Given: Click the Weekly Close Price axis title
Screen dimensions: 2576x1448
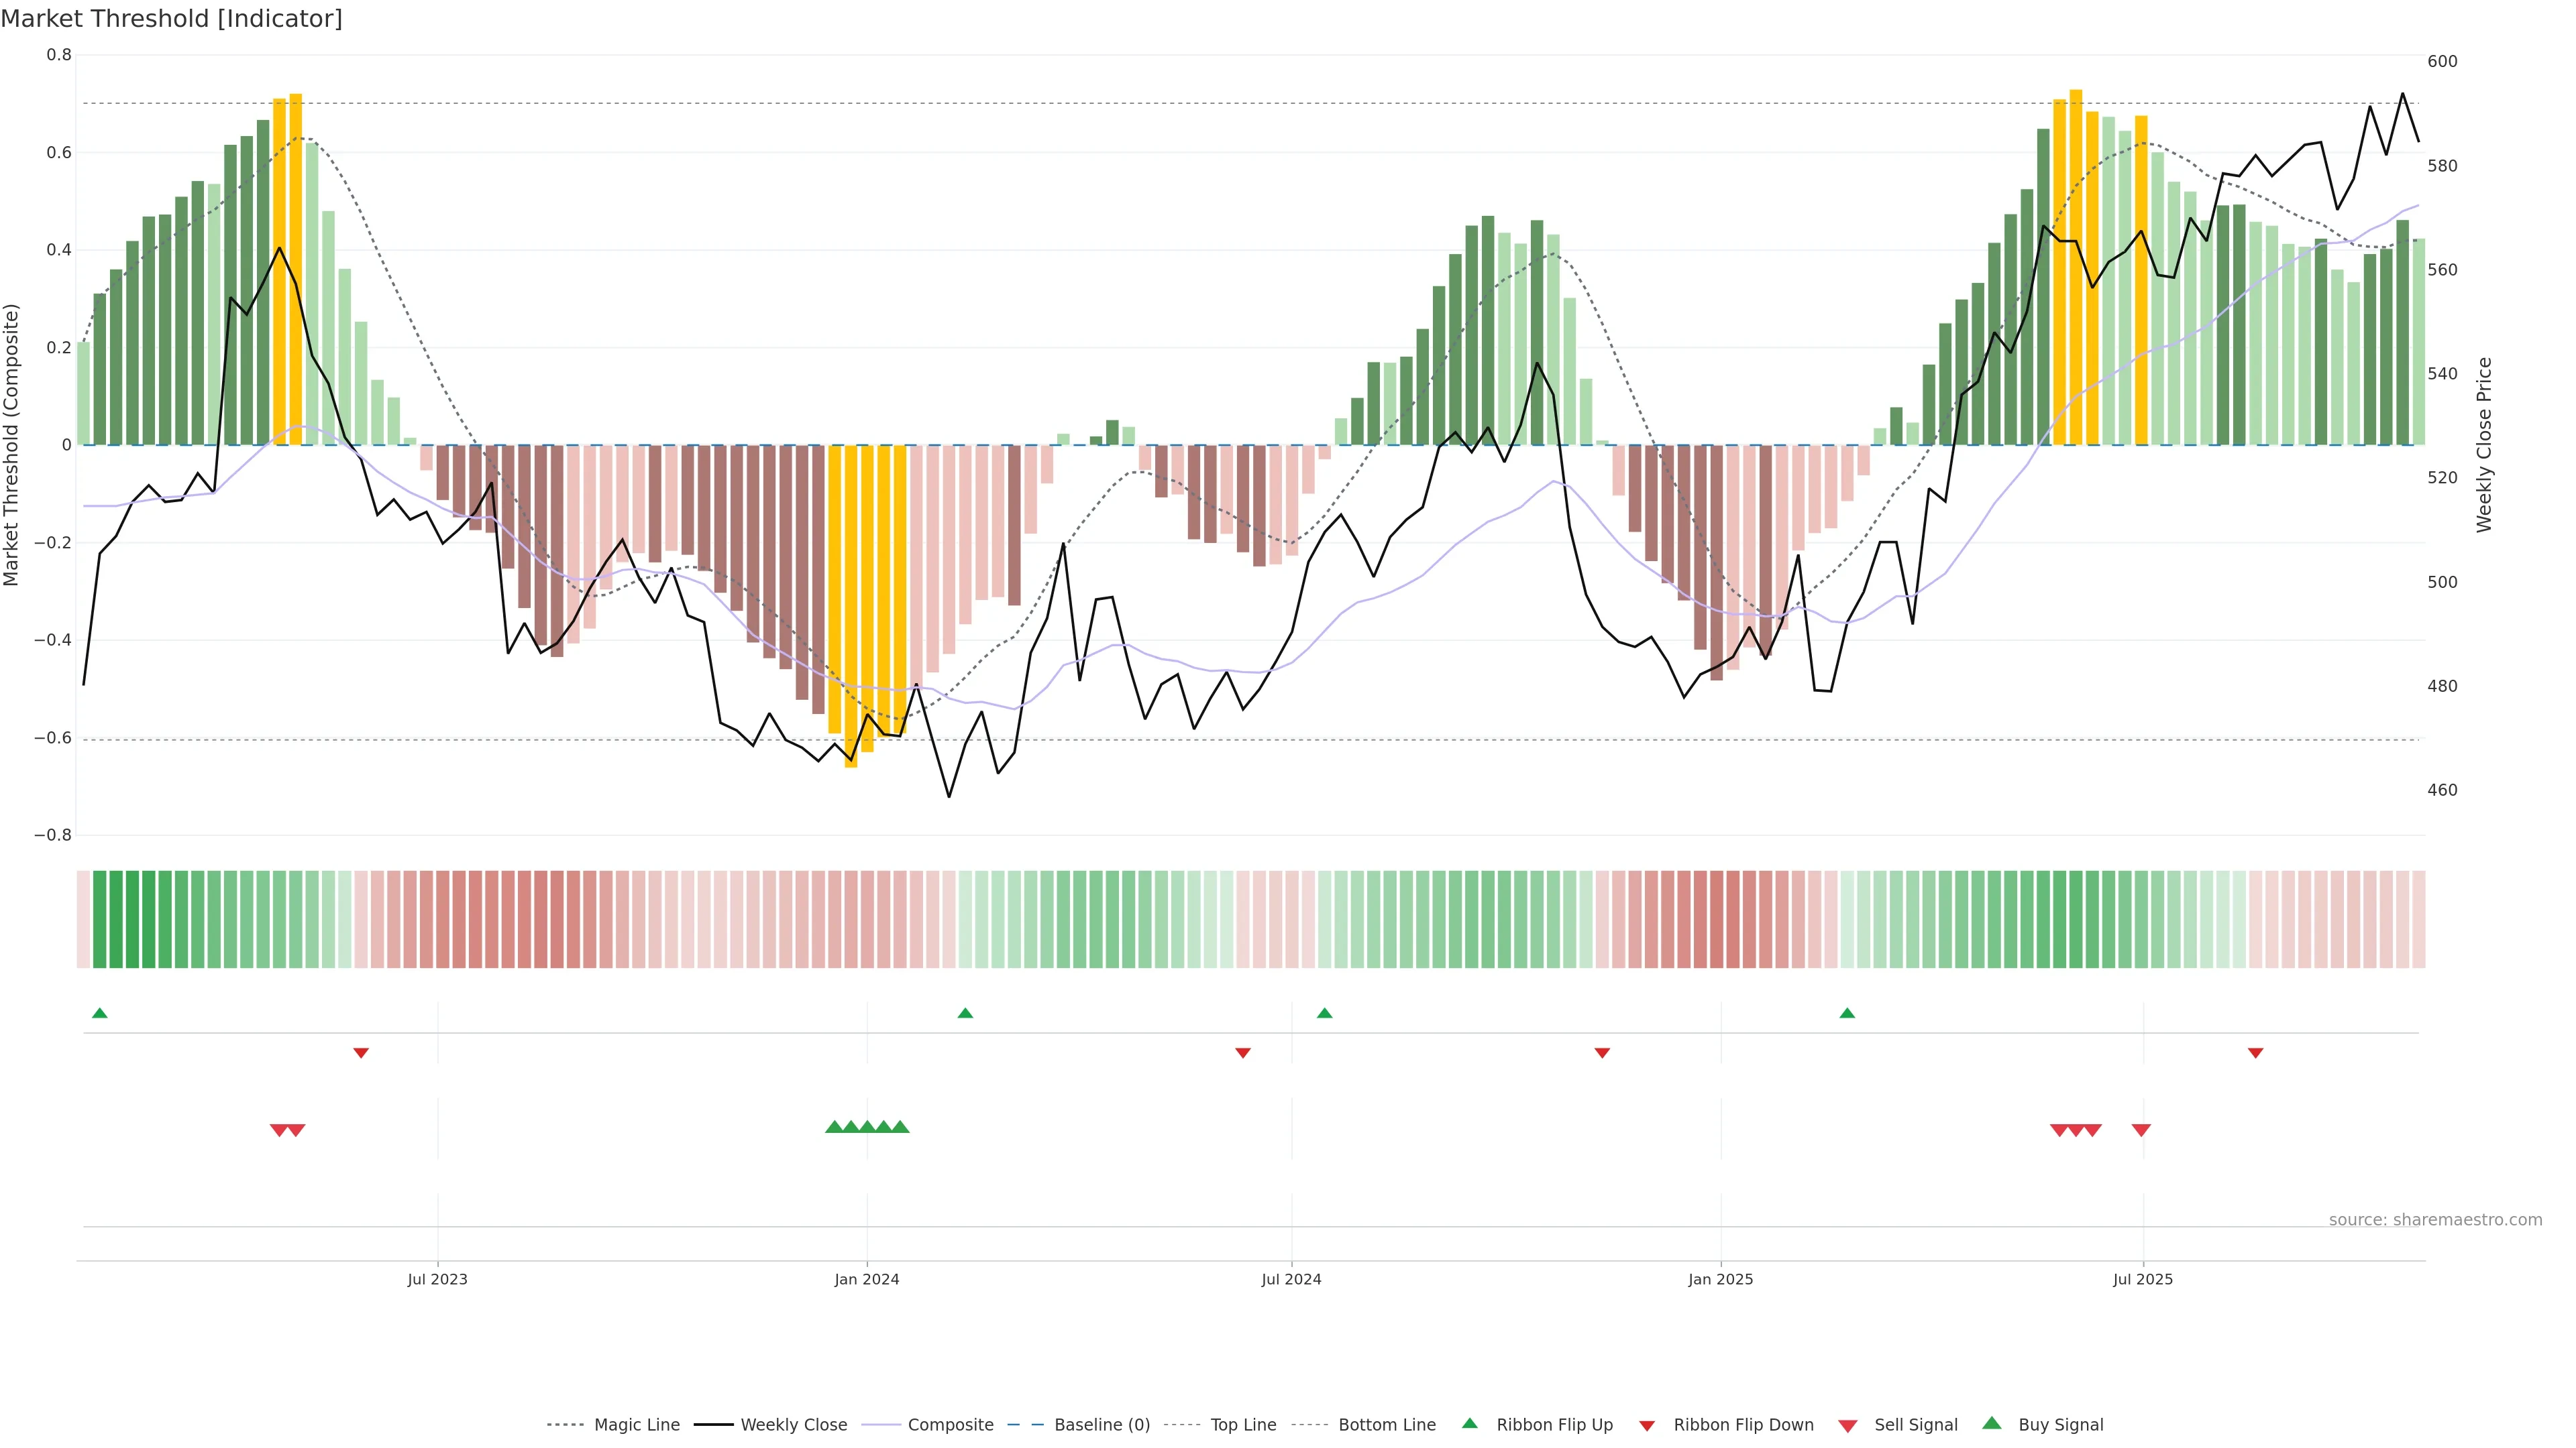Looking at the screenshot, I should tap(2484, 444).
